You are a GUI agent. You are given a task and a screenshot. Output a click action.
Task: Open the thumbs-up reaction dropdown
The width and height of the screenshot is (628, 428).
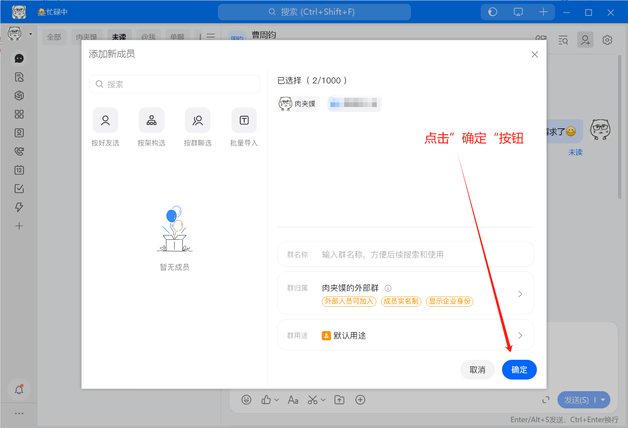(x=276, y=400)
